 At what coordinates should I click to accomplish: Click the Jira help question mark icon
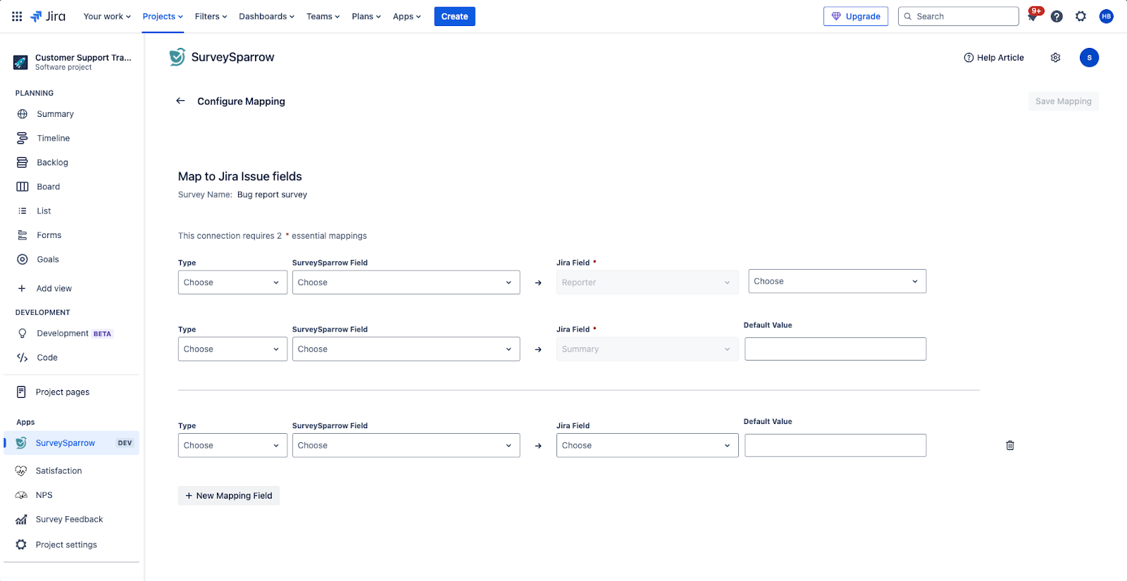1057,16
